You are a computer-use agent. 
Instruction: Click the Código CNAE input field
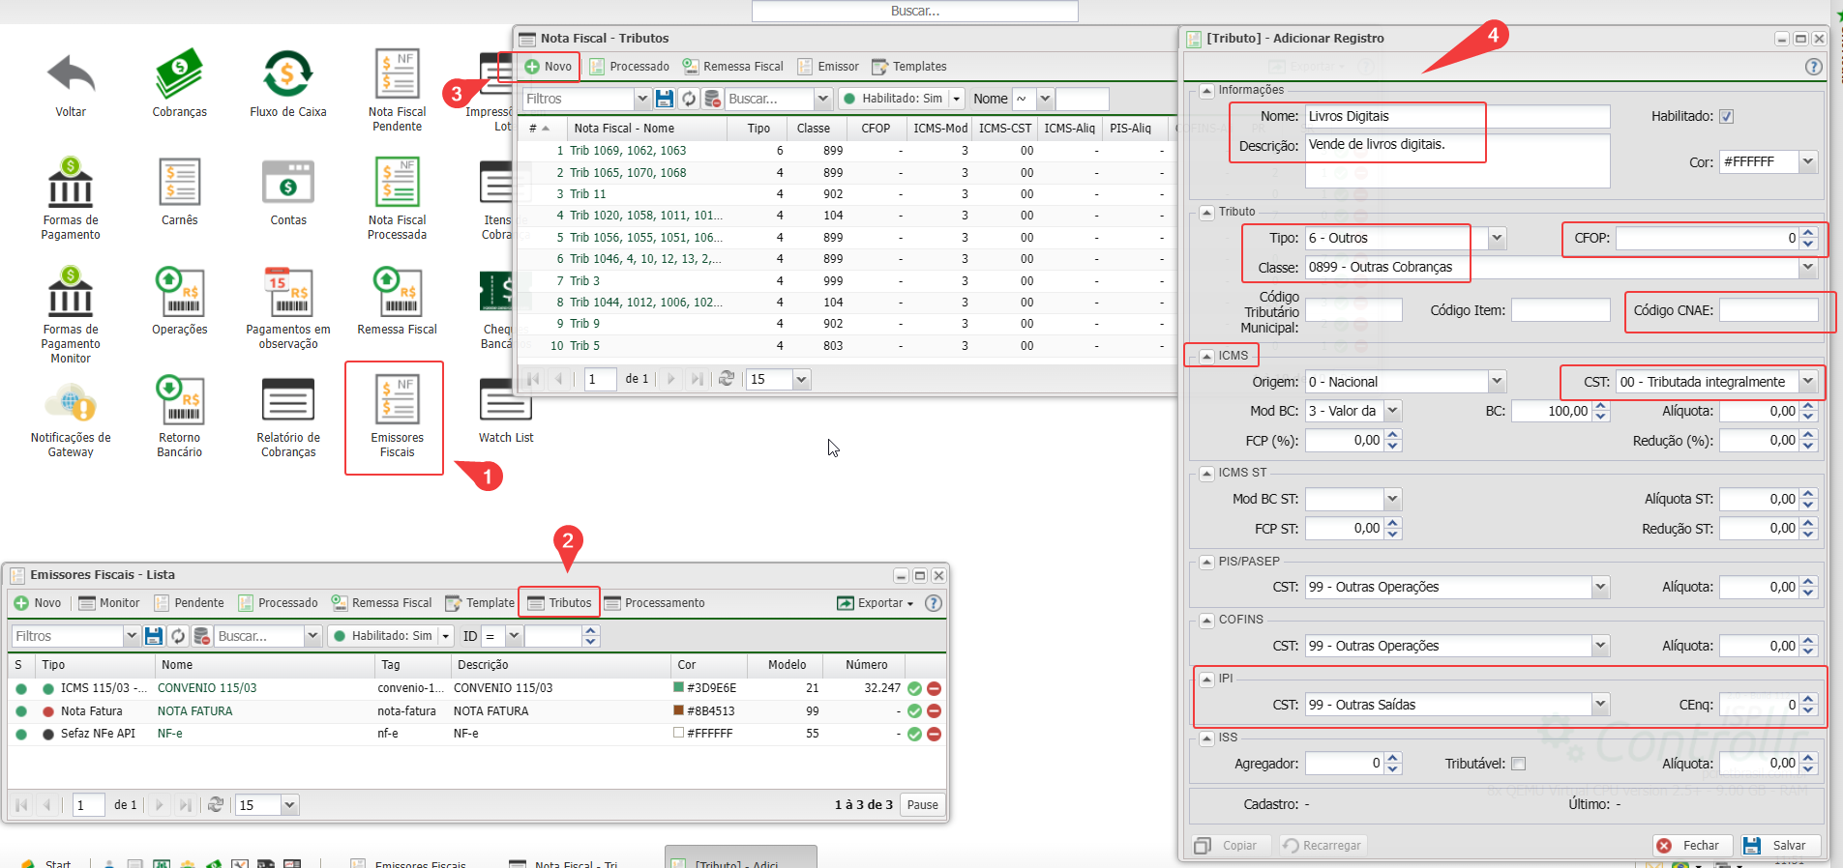(x=1768, y=311)
